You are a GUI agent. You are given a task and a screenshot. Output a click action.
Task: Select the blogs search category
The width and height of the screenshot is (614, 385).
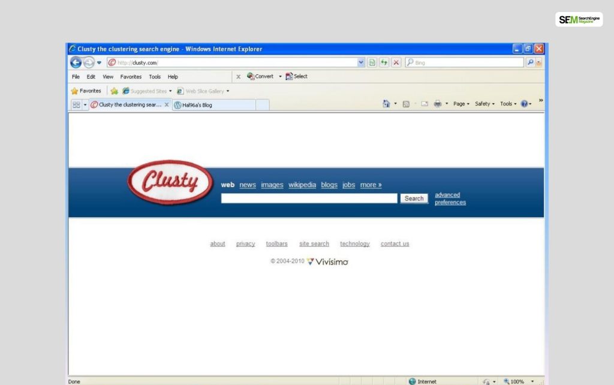[x=329, y=185]
